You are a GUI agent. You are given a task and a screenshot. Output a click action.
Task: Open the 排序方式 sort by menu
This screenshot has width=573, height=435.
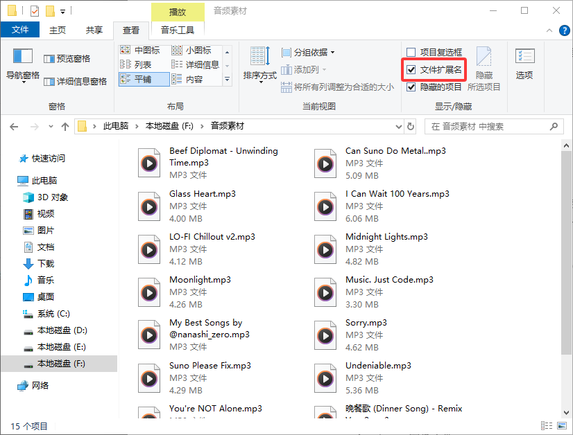tap(260, 65)
